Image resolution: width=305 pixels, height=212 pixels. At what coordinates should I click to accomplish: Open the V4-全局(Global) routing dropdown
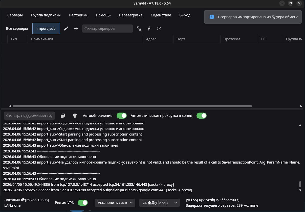(160, 203)
